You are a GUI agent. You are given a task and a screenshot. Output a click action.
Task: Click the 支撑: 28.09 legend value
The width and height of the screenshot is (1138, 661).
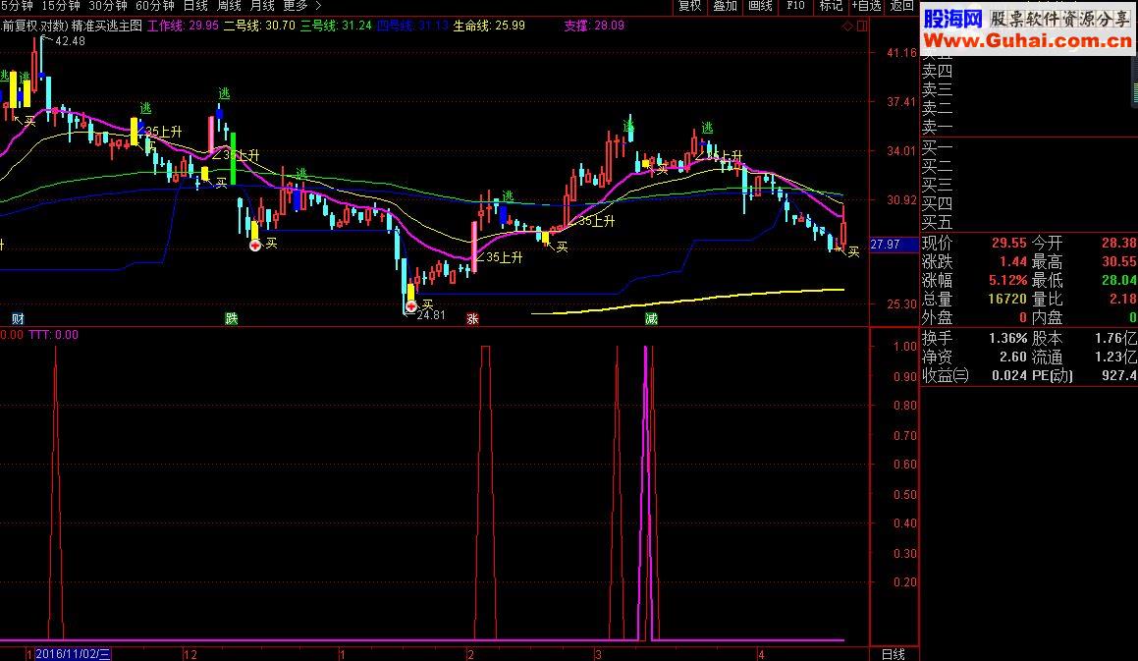pyautogui.click(x=594, y=26)
